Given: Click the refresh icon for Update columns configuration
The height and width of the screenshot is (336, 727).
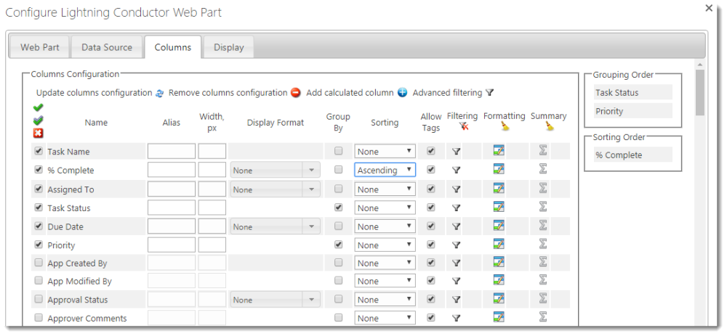Looking at the screenshot, I should click(159, 93).
